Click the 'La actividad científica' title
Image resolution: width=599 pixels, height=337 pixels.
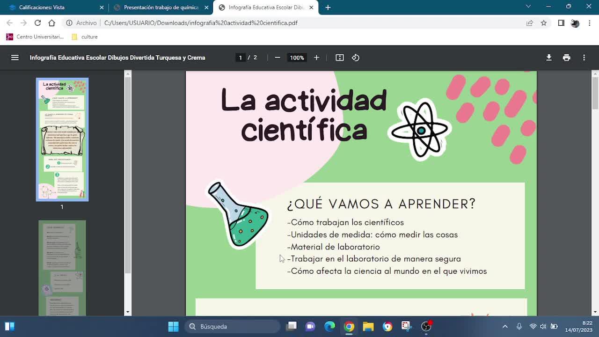[304, 115]
